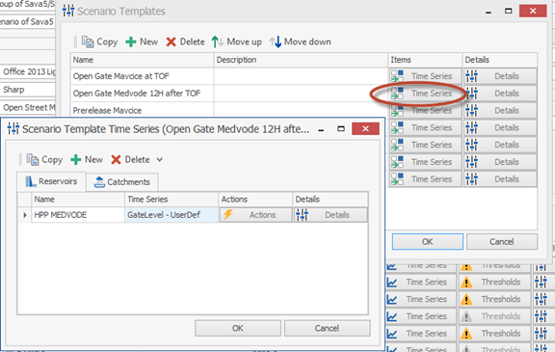Sort by Description column header
This screenshot has height=352, width=555.
[301, 60]
